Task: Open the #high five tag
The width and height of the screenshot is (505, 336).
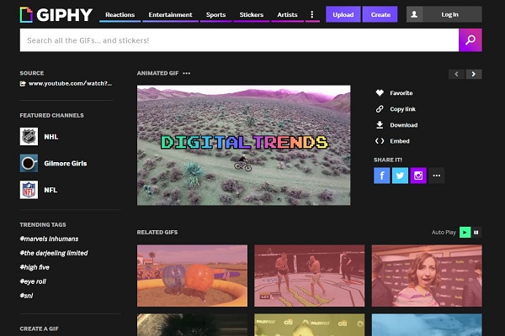Action: coord(35,267)
